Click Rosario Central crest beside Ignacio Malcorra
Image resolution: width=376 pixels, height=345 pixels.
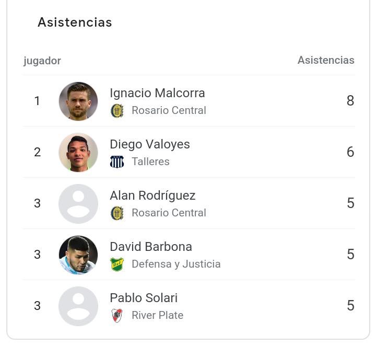[x=117, y=111]
